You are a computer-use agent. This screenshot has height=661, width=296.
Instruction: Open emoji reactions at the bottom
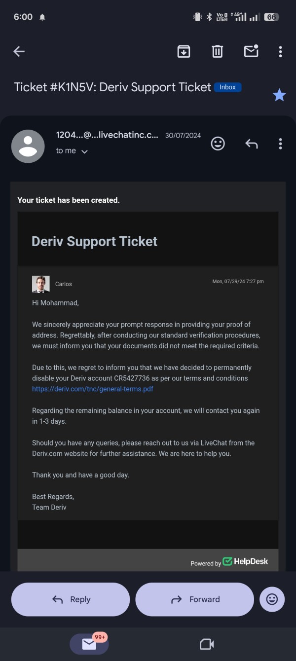tap(272, 599)
